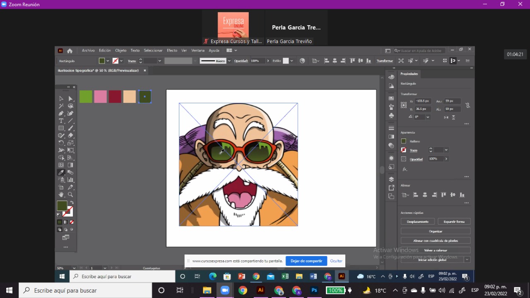Screen dimensions: 530x298
Task: Select the Rectangle tool
Action: pos(61,128)
